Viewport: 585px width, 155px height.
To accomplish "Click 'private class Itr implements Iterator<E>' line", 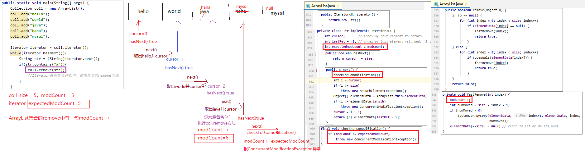I will [x=356, y=31].
